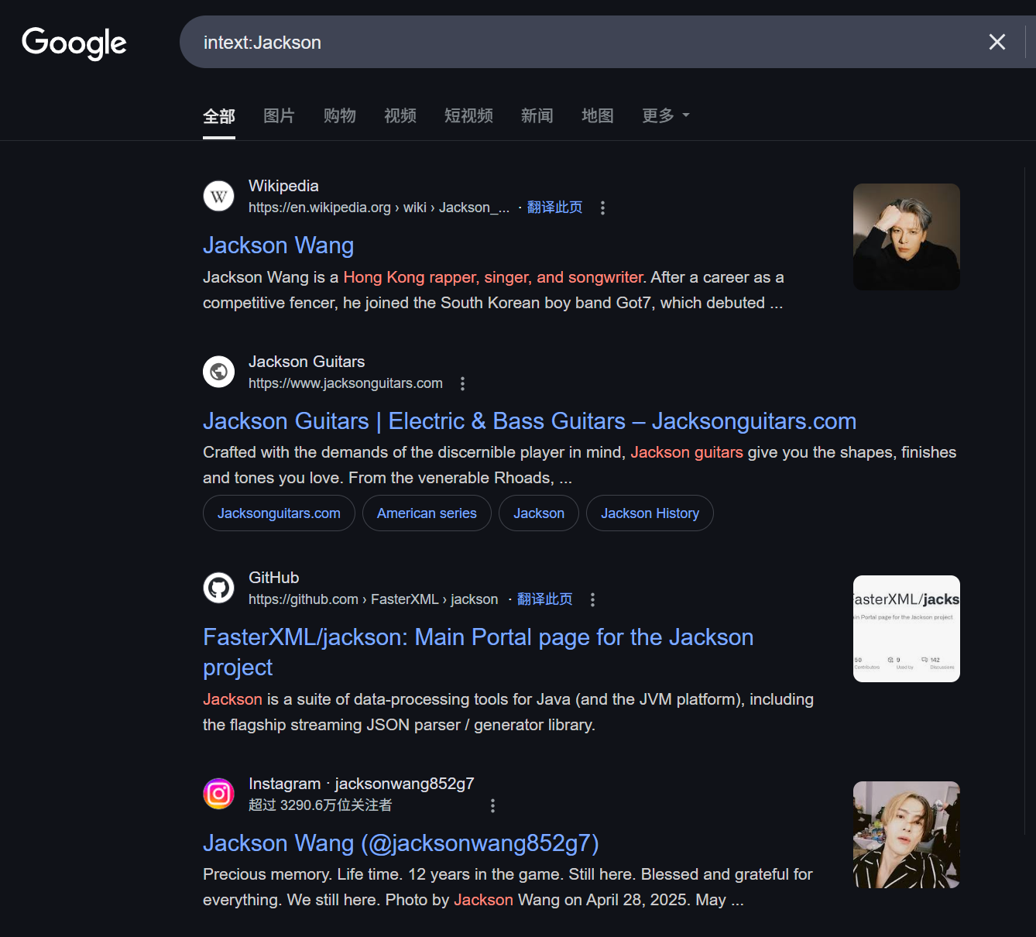Open more options for Jackson Guitars result
The width and height of the screenshot is (1036, 937).
tap(462, 383)
